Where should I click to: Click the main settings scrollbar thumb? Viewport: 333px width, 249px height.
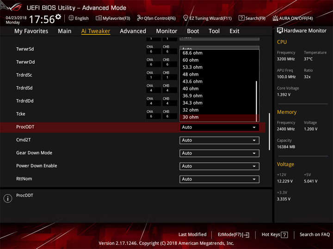tap(269, 131)
